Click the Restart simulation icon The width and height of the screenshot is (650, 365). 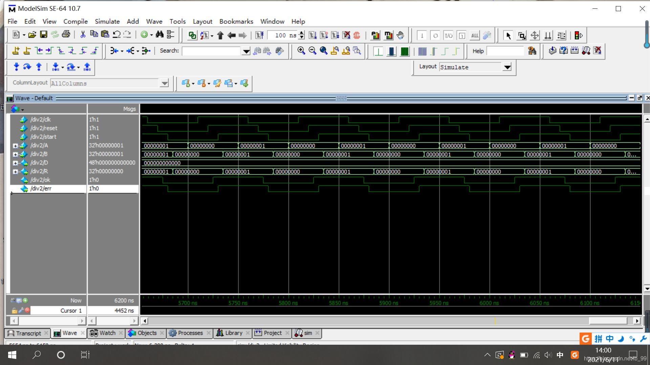[x=260, y=35]
